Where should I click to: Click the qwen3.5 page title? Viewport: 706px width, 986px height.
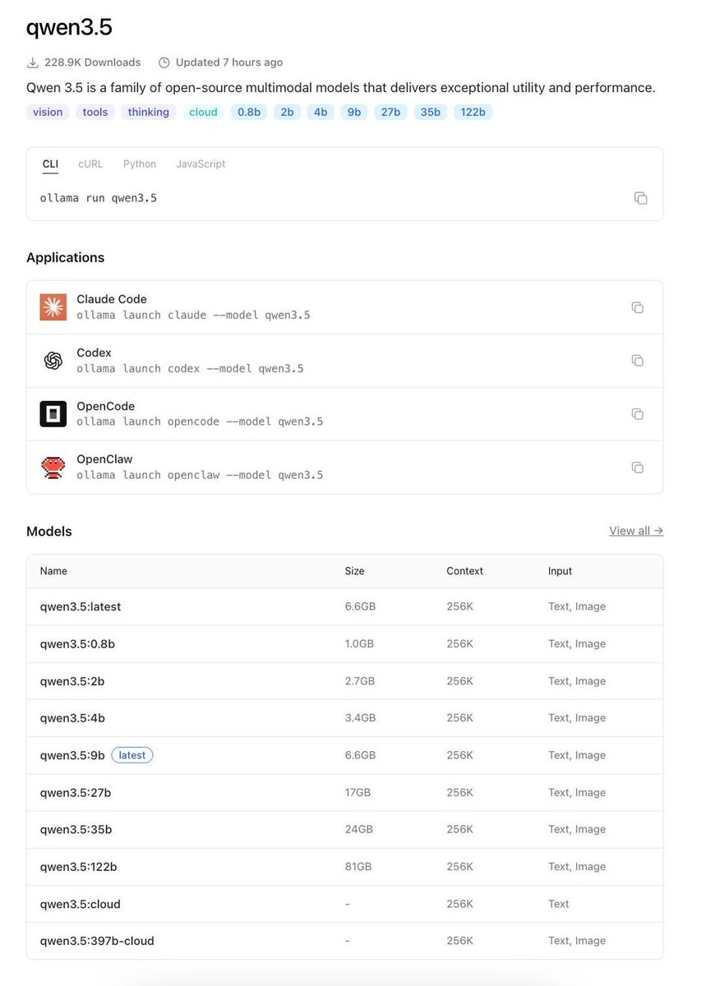click(69, 28)
